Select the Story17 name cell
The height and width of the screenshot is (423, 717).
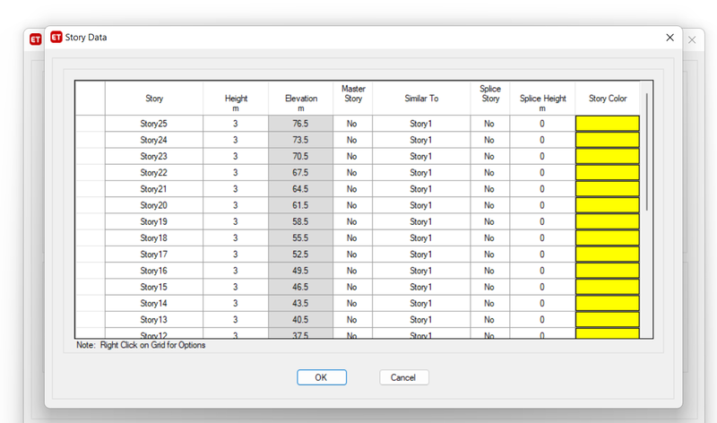154,255
